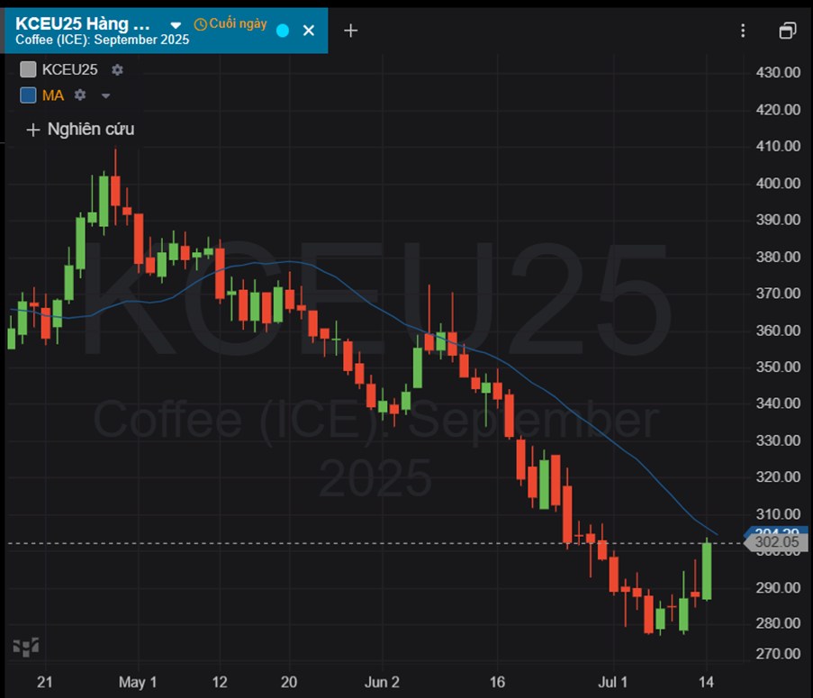Click Nghiên cứu to add a study
Viewport: 813px width, 698px height.
coord(80,129)
